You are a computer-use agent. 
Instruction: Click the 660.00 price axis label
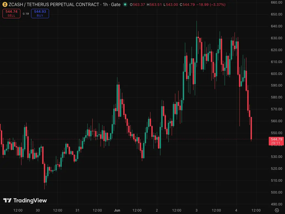(x=276, y=2)
